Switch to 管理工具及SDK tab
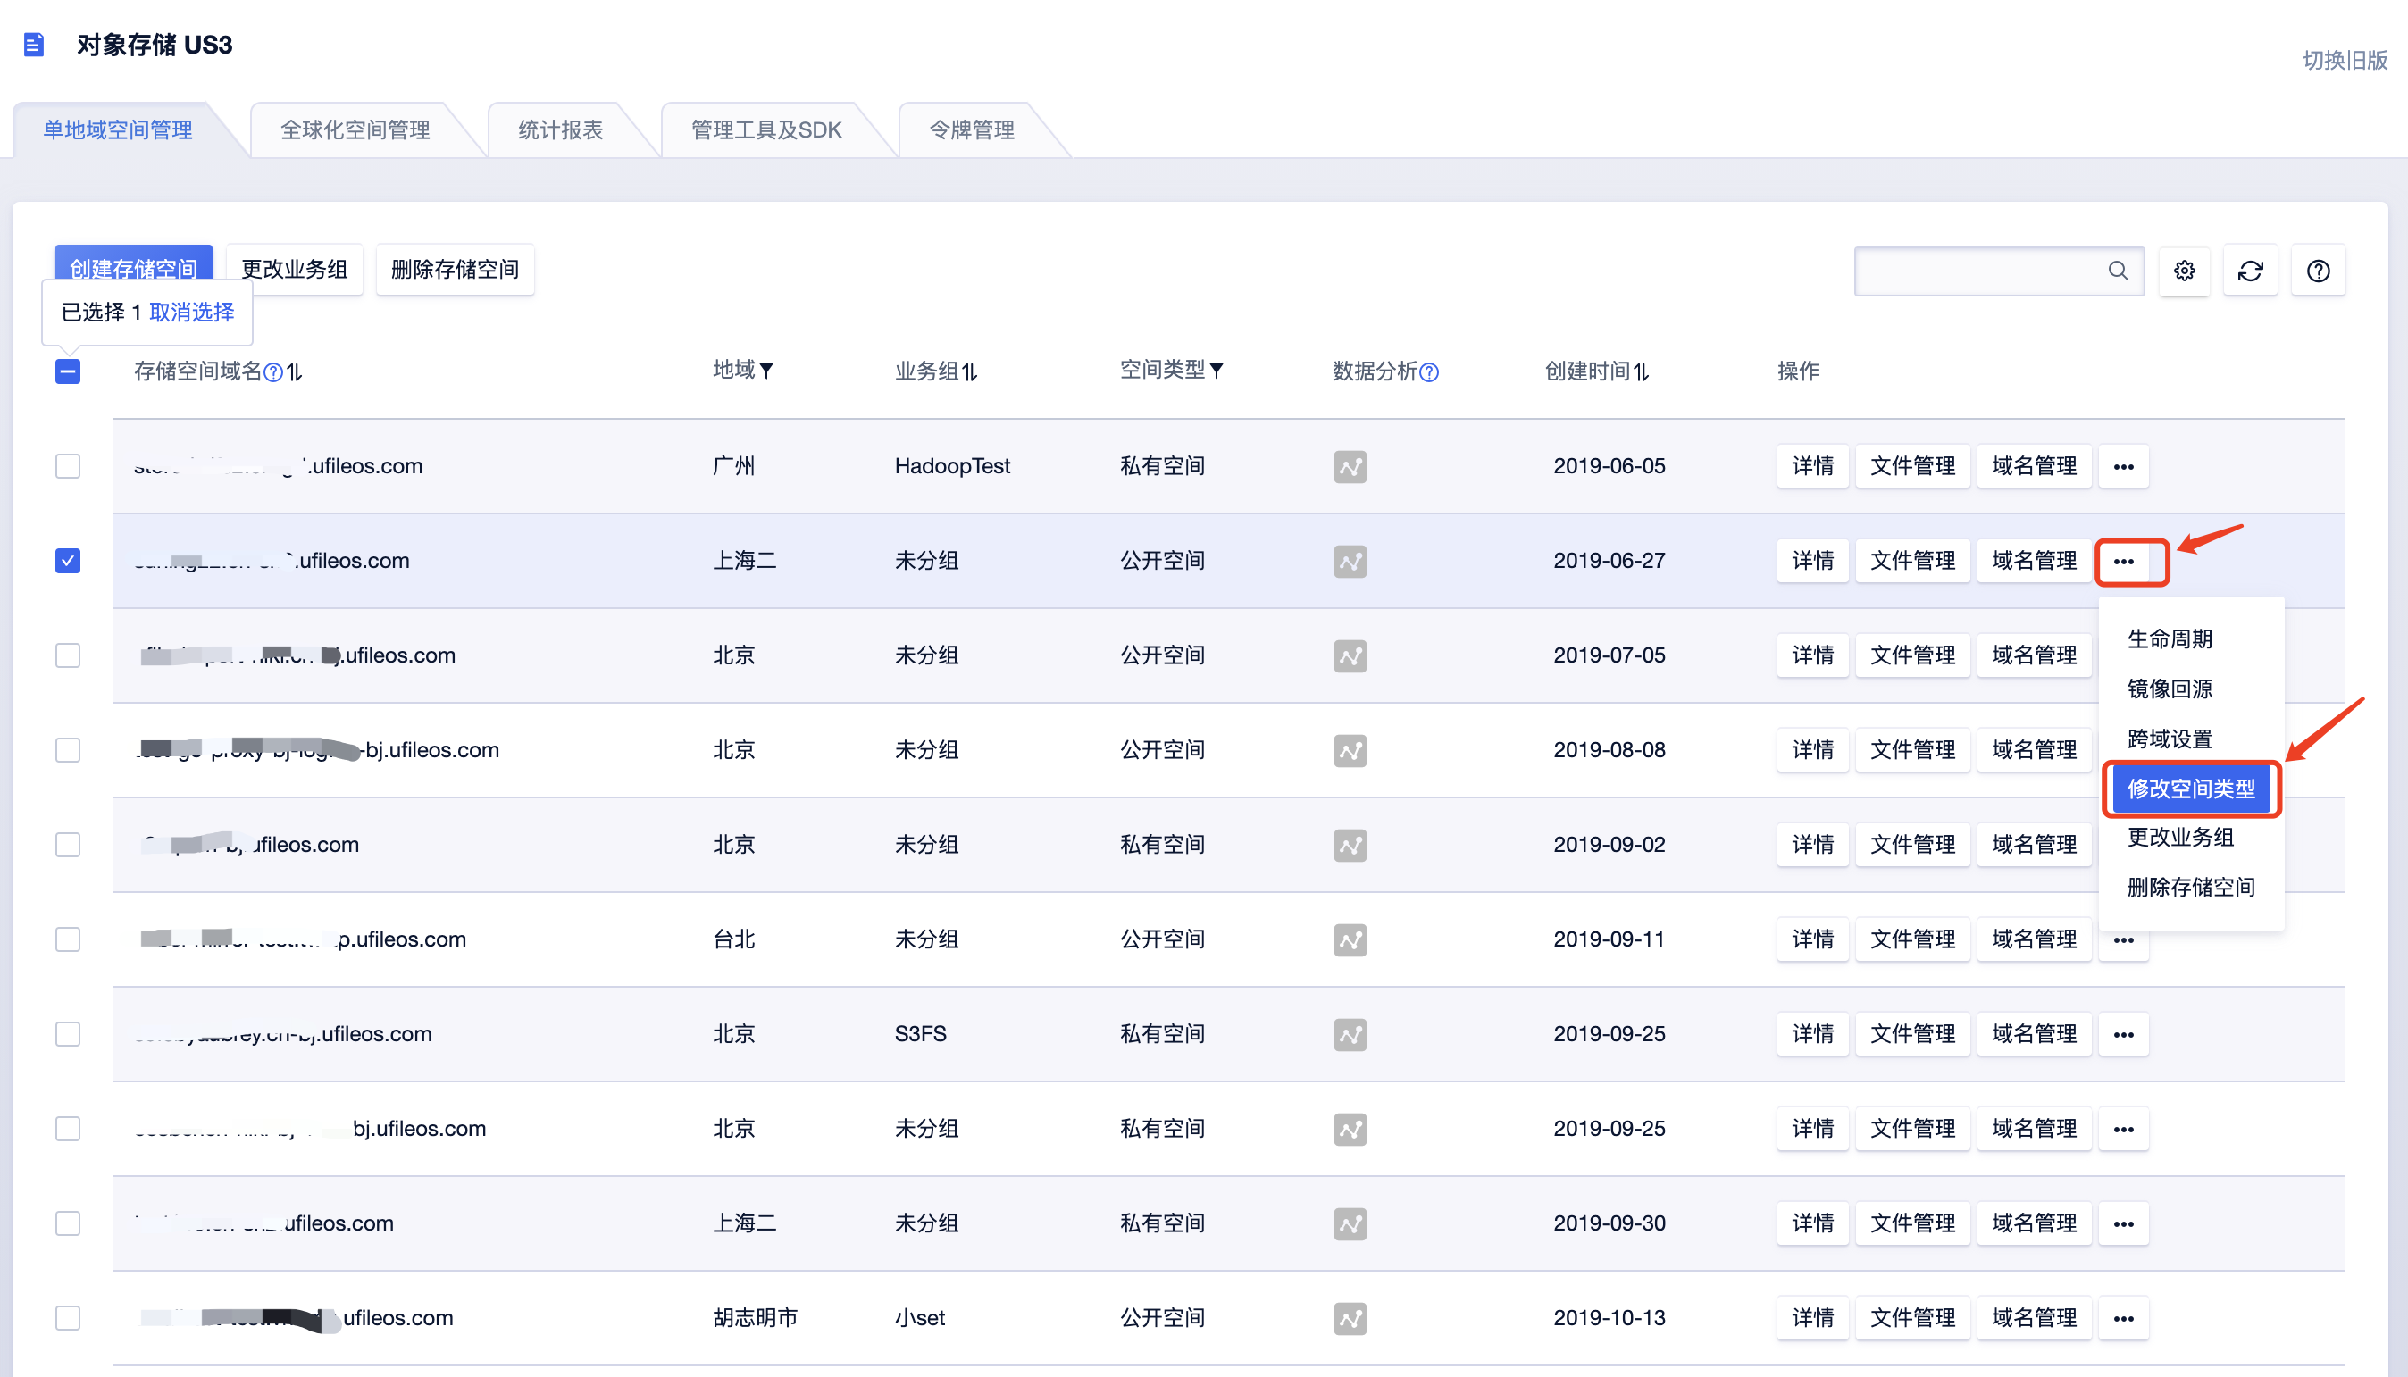The image size is (2408, 1377). pyautogui.click(x=766, y=130)
